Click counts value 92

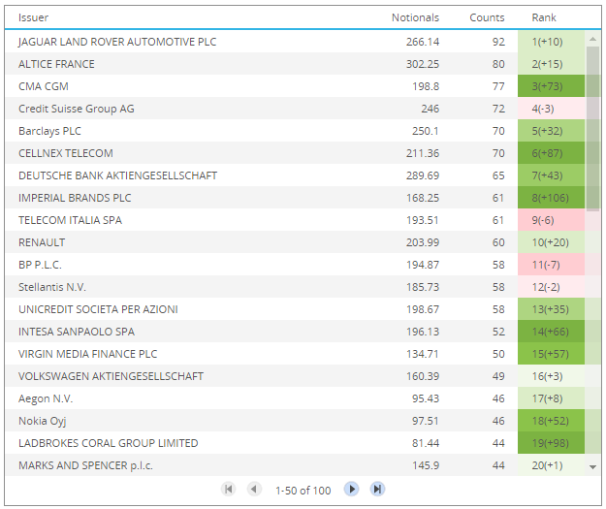click(x=498, y=42)
